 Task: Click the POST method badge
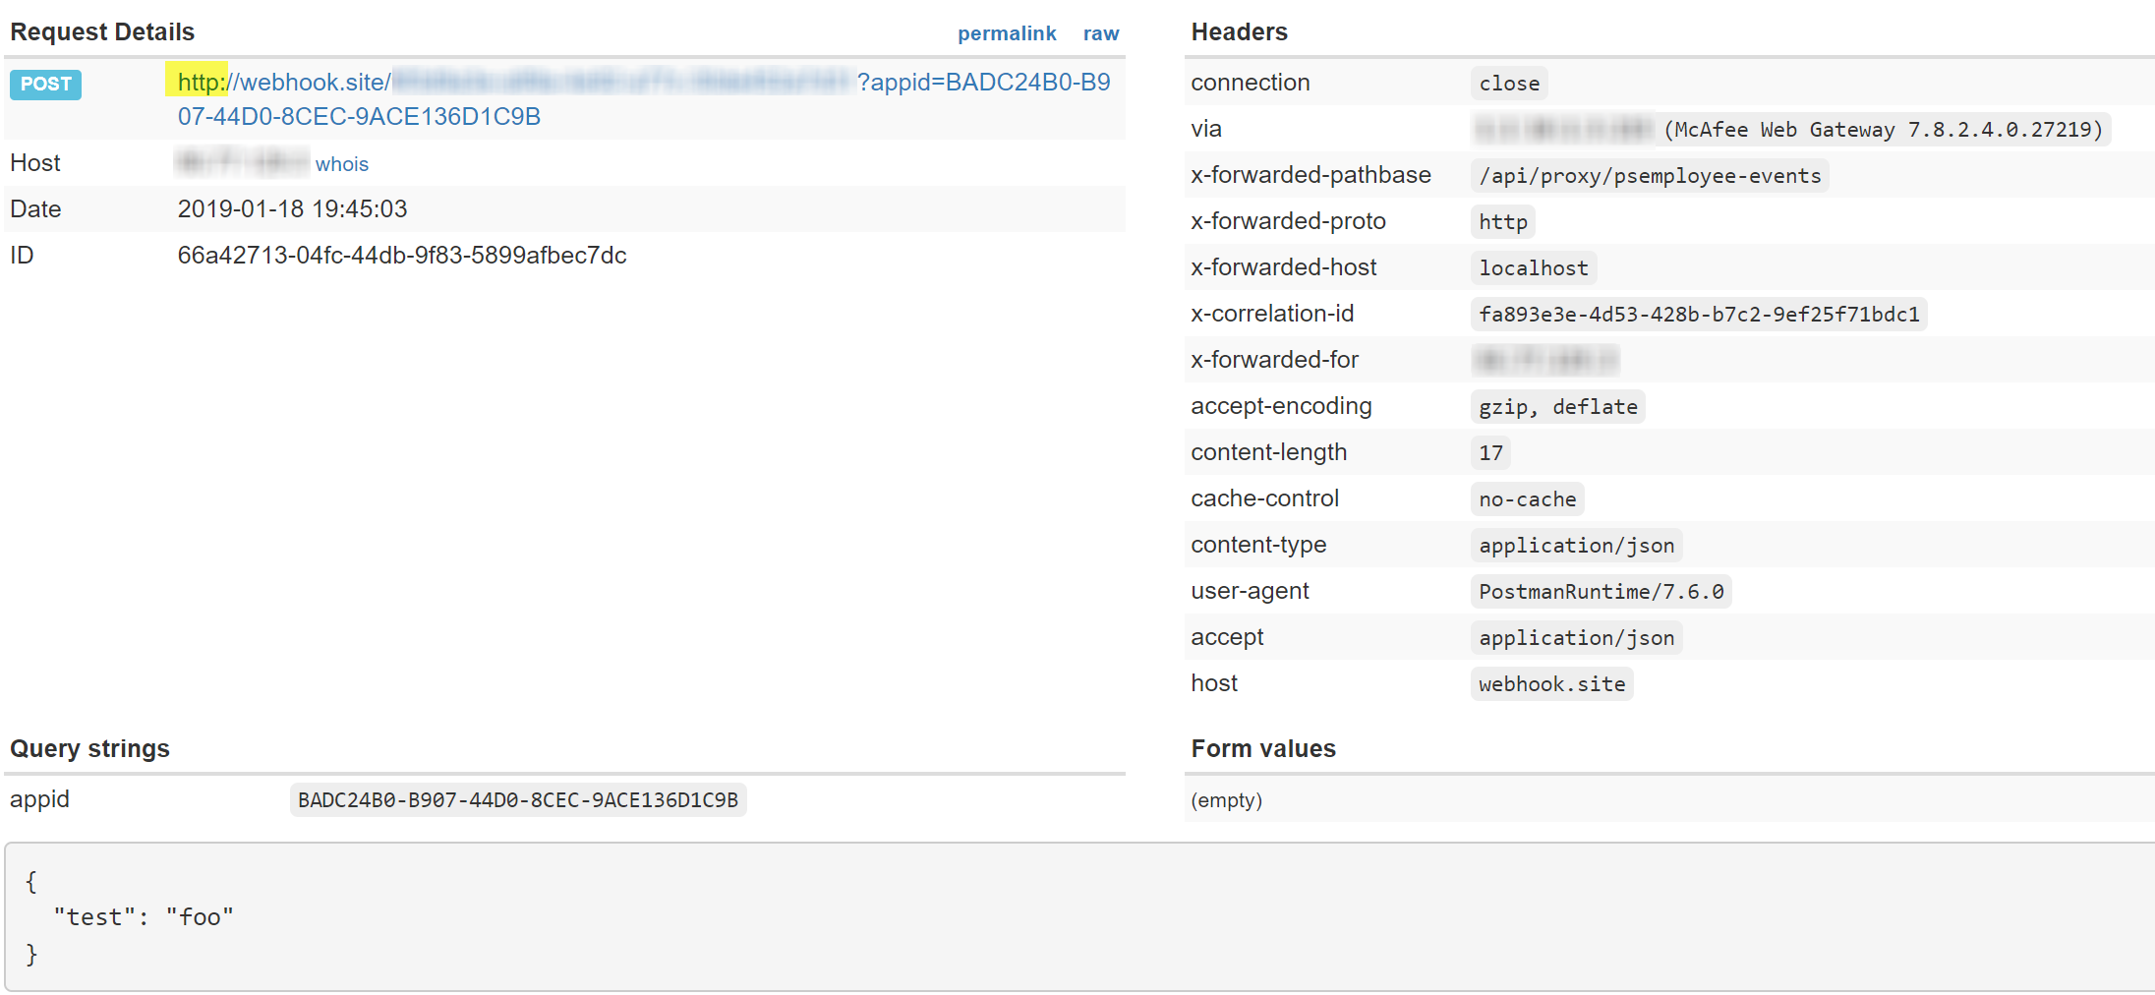pos(44,86)
